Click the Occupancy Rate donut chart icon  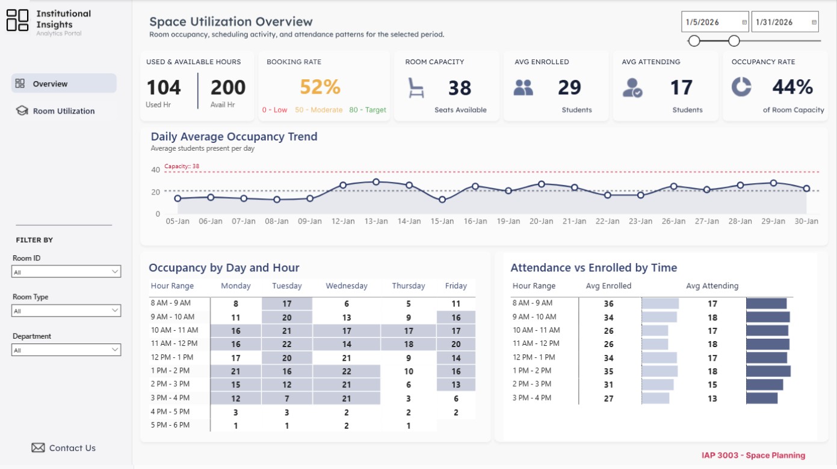tap(741, 87)
